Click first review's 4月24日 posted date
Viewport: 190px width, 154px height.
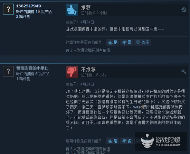click(x=87, y=22)
